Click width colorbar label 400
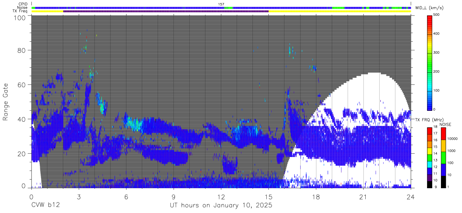The image size is (462, 213). [436, 34]
